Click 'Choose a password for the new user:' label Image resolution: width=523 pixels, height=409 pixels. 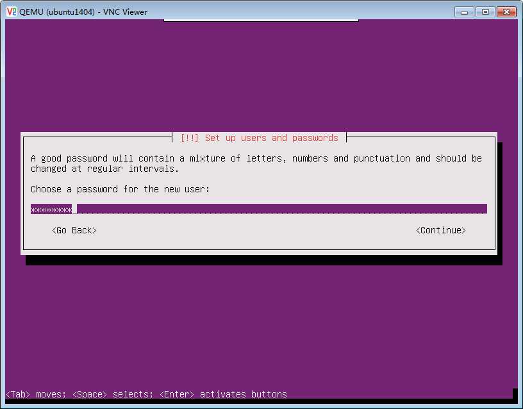tap(120, 189)
